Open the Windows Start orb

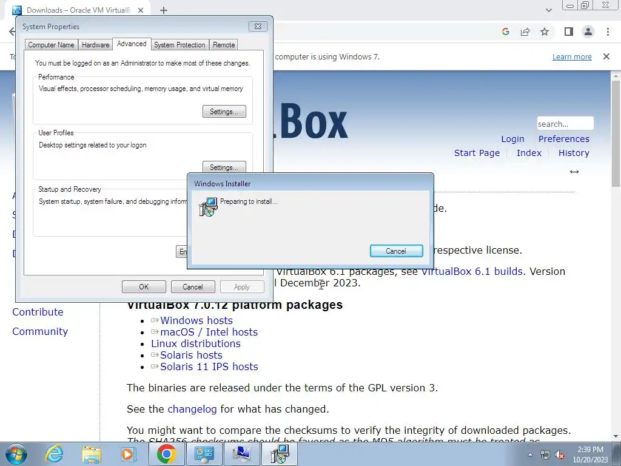(16, 454)
